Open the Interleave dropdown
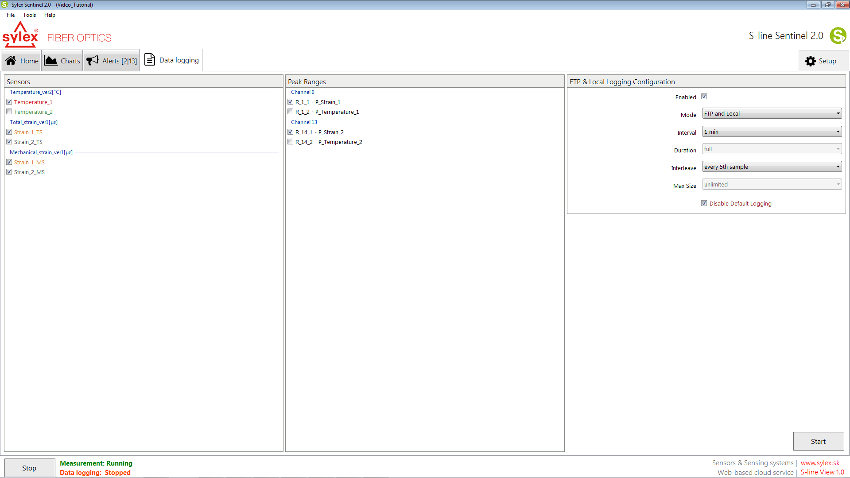Image resolution: width=850 pixels, height=478 pixels. [772, 167]
